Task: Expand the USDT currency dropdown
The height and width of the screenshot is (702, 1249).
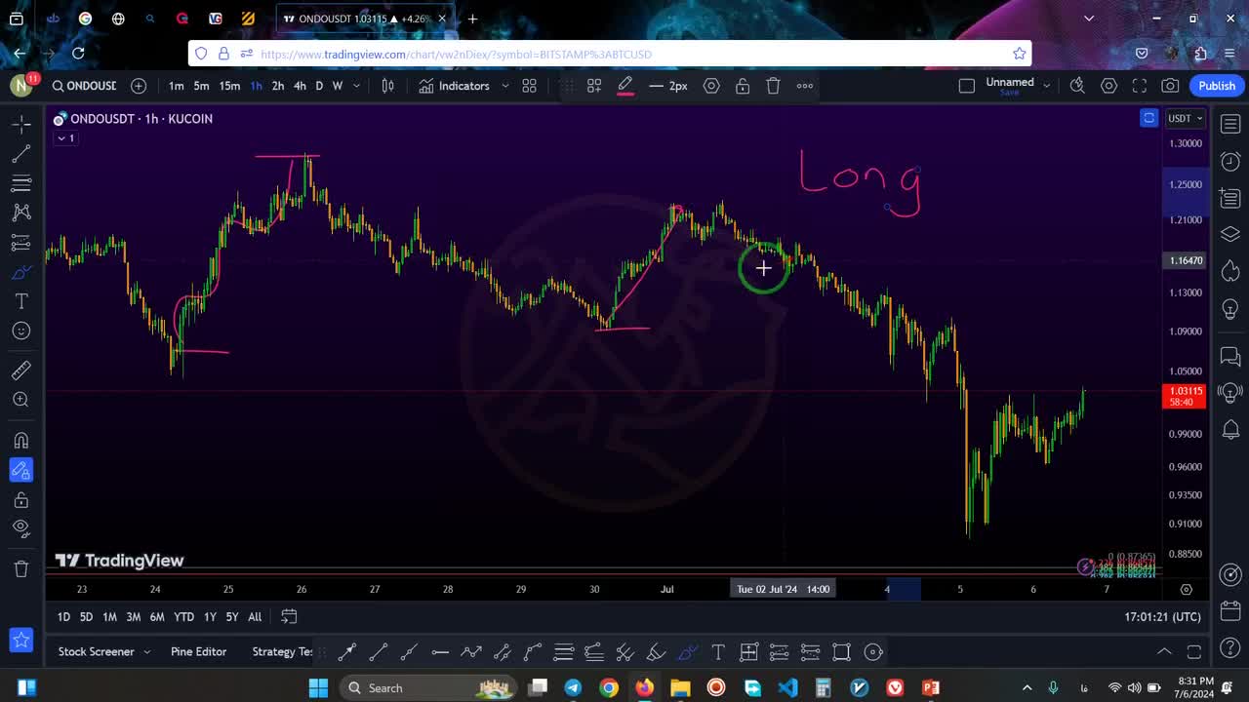Action: (x=1187, y=119)
